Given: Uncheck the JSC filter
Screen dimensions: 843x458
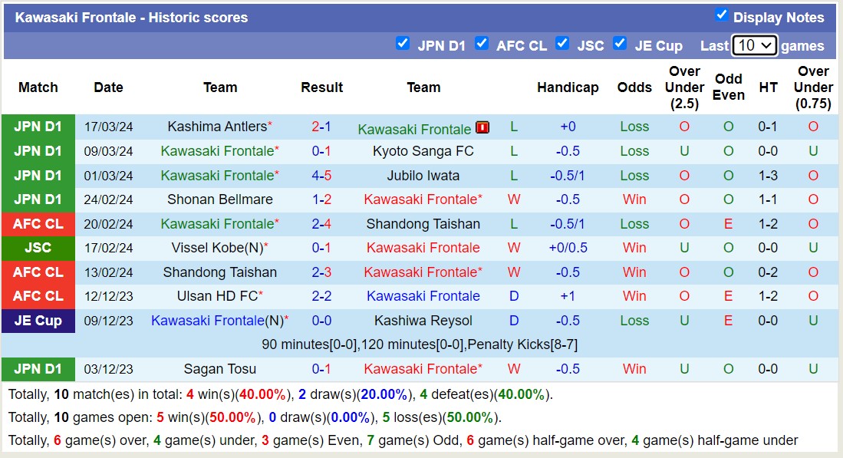Looking at the screenshot, I should 562,44.
